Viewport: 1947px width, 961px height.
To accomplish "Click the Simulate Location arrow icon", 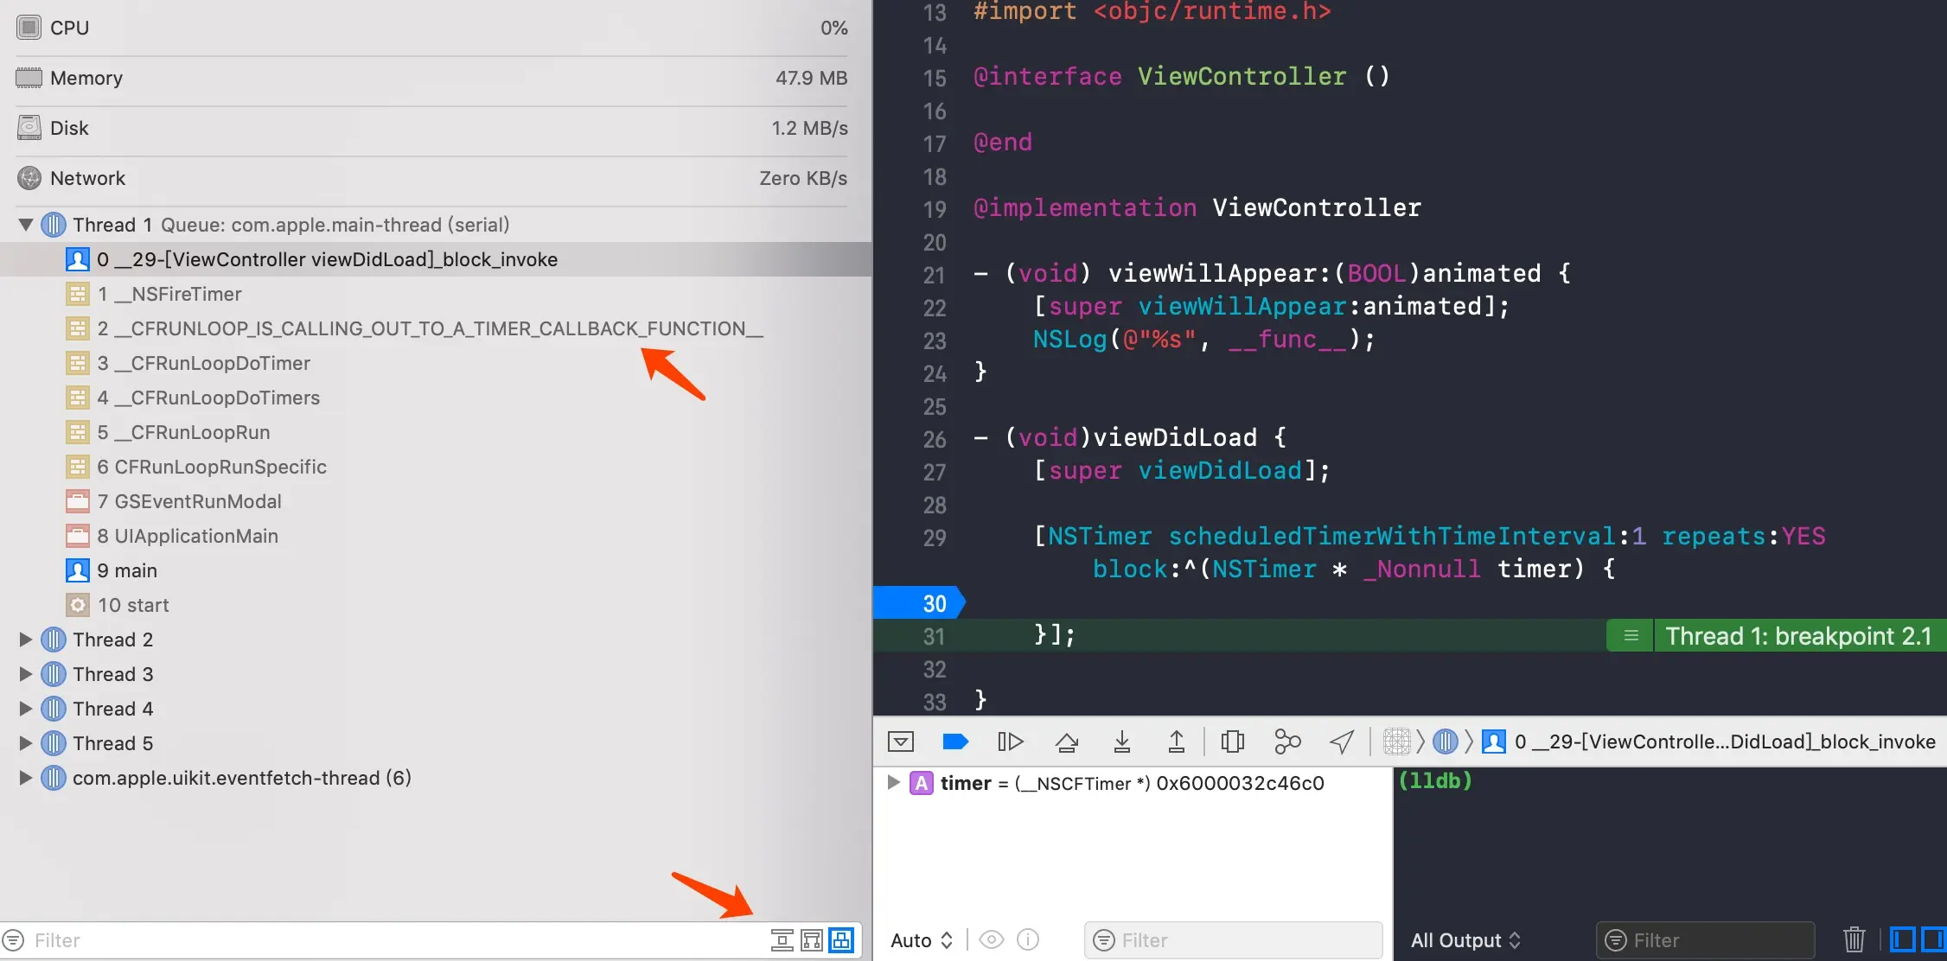I will coord(1341,741).
